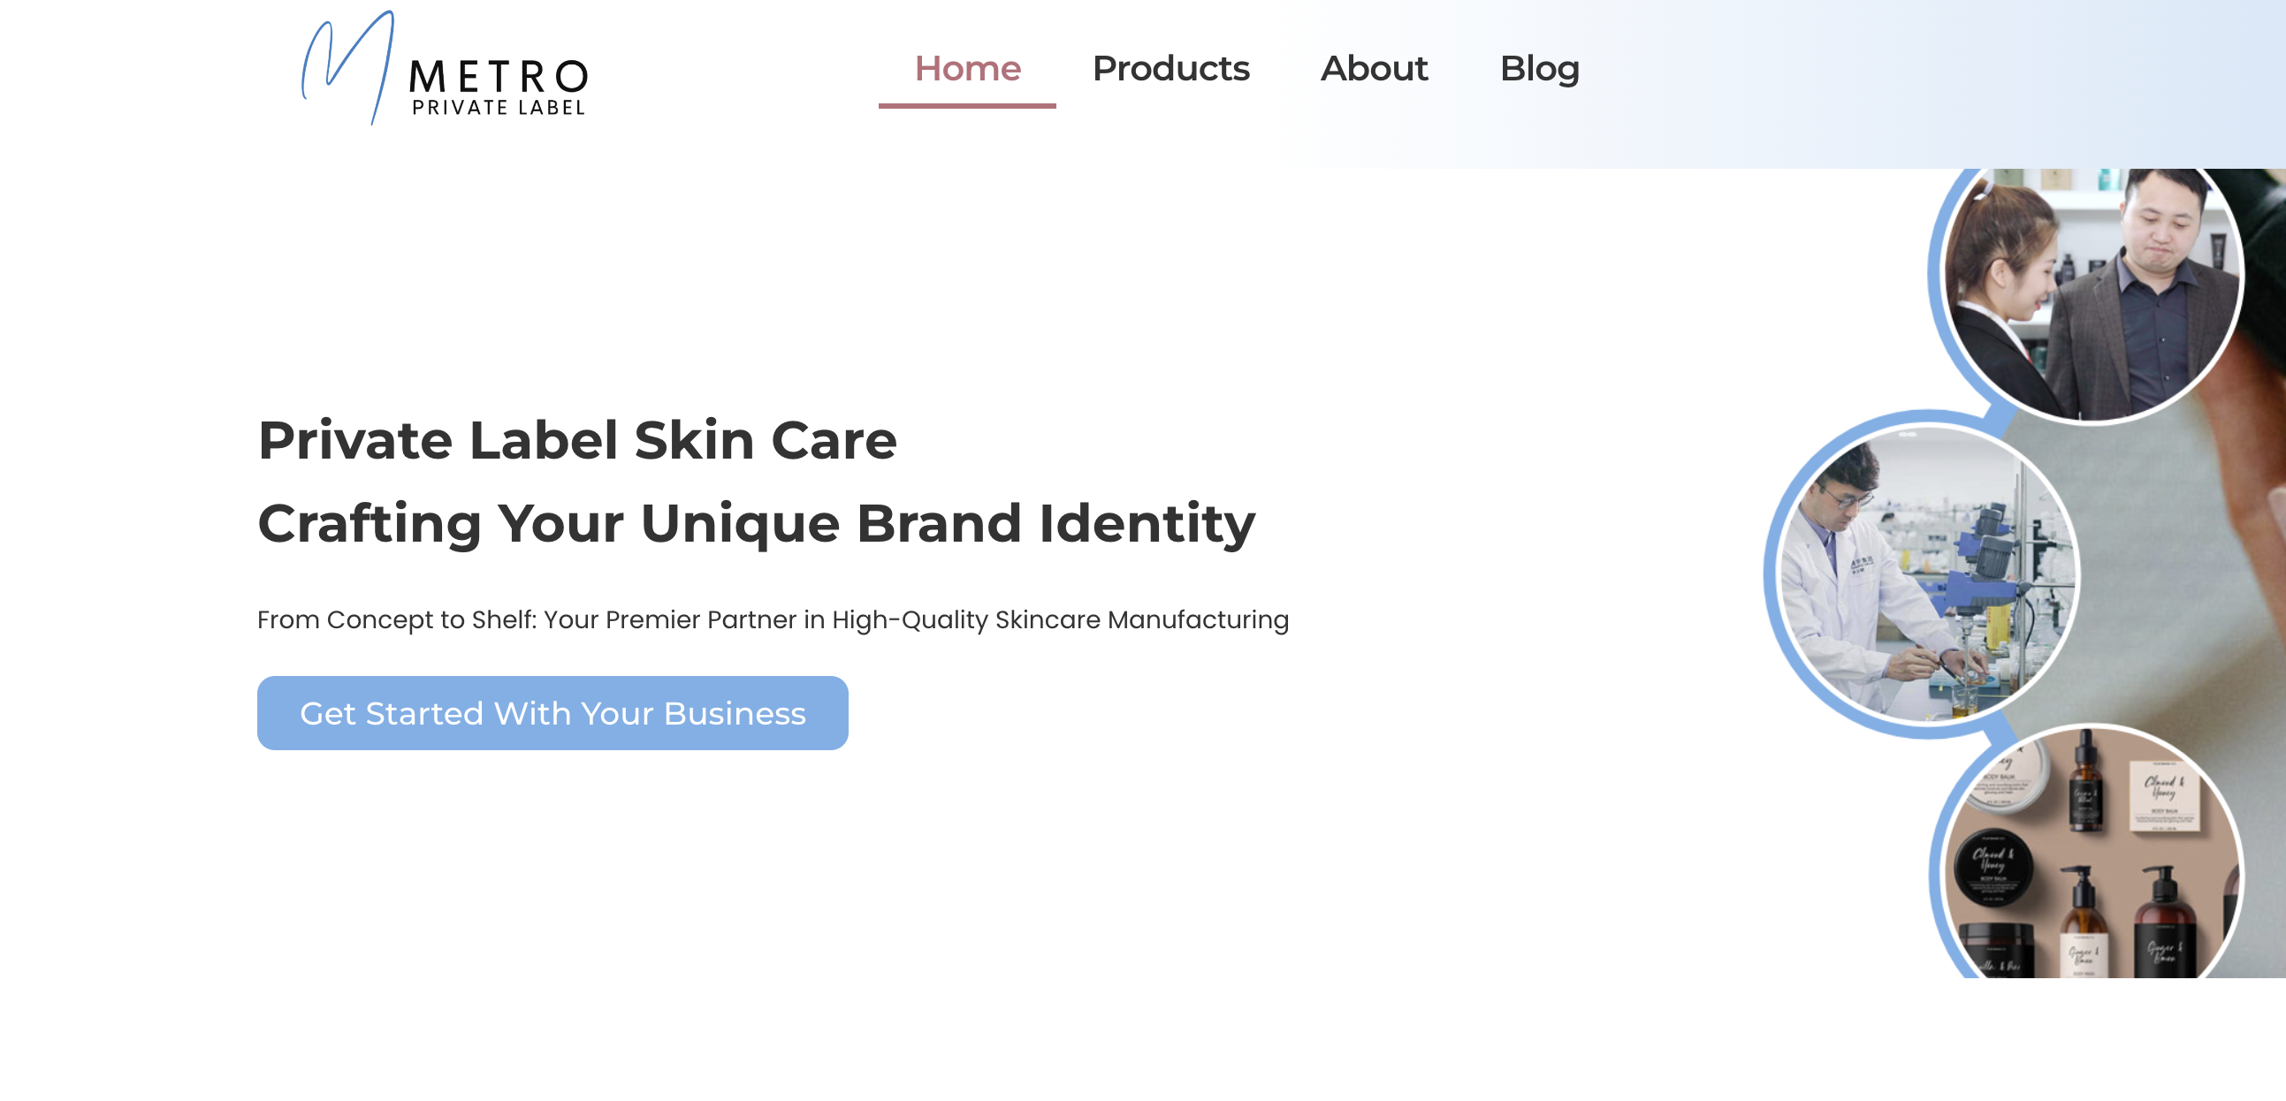Click the METRO wordmark text in header

coord(499,76)
